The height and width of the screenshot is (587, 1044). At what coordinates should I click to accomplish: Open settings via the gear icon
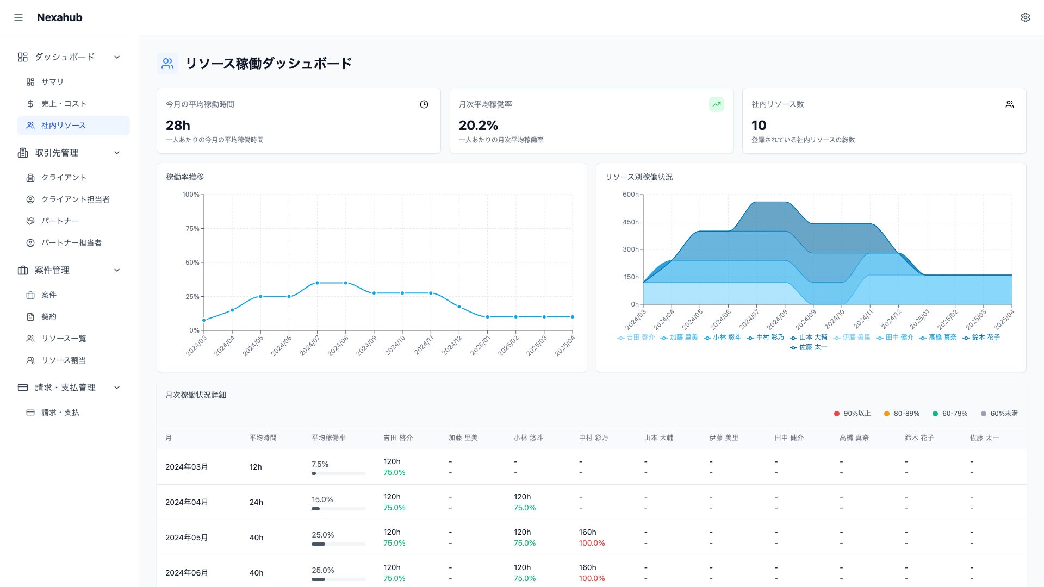1025,17
